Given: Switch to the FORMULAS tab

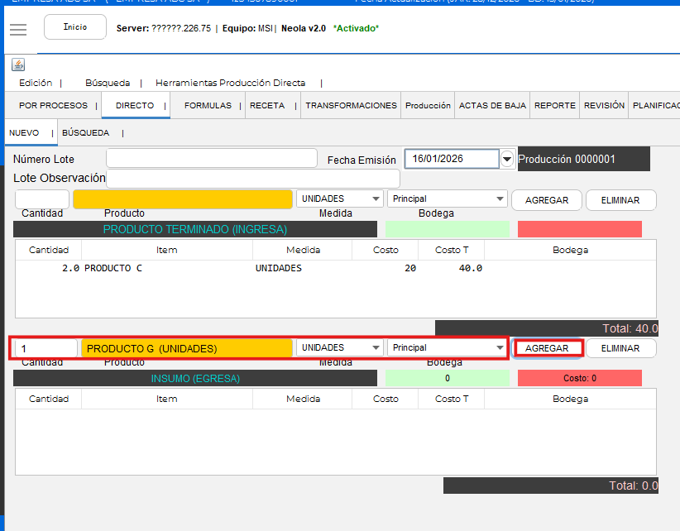Looking at the screenshot, I should (x=208, y=106).
